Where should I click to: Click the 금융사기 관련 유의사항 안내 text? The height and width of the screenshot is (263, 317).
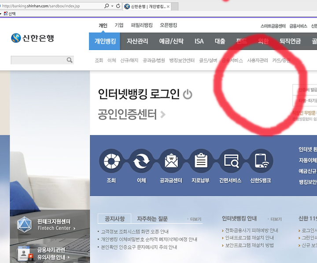(53, 253)
